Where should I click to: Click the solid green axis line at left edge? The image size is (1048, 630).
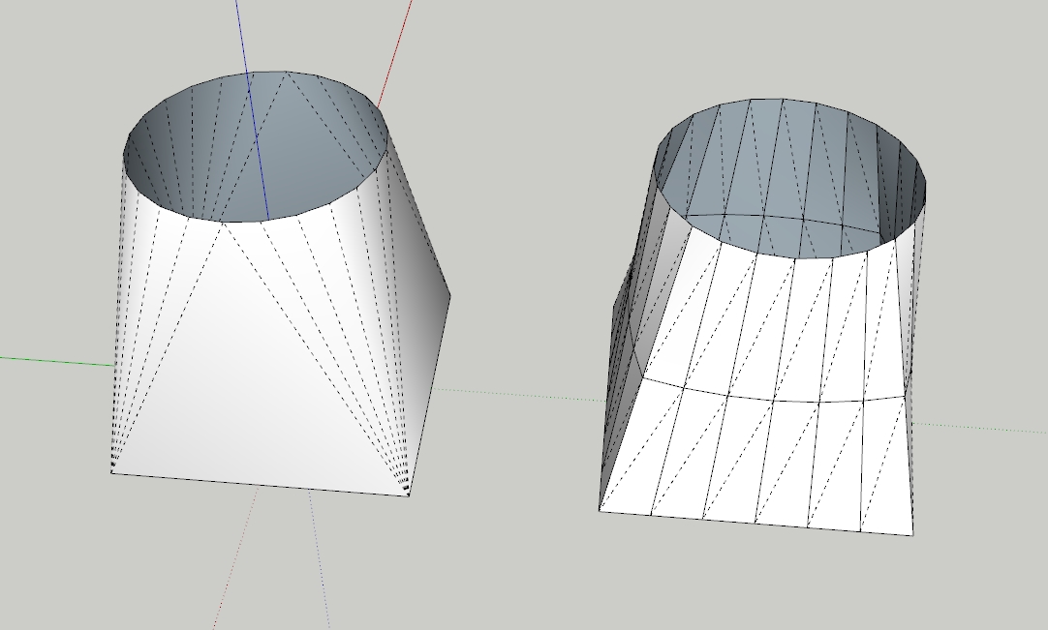pyautogui.click(x=58, y=361)
